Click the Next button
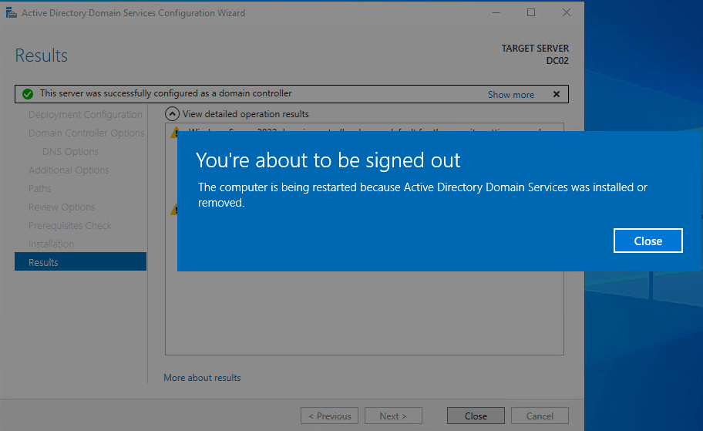This screenshot has height=431, width=703. tap(393, 416)
